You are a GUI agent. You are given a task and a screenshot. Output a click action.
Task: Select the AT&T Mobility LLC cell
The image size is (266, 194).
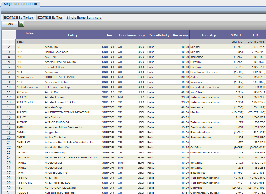tap(73, 183)
